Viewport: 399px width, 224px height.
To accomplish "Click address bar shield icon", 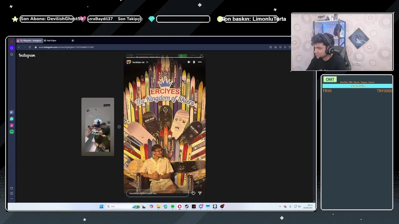I will click(280, 47).
